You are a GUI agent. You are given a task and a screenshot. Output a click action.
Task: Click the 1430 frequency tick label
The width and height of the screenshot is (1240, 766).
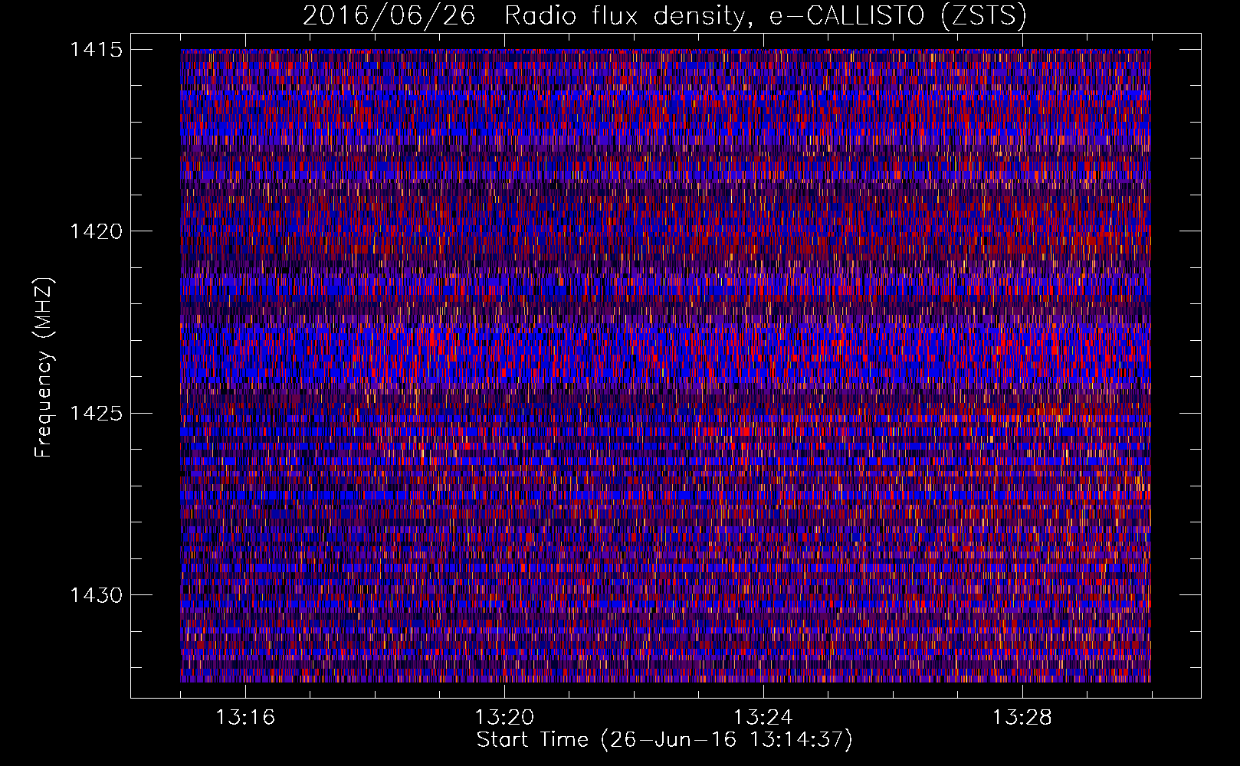coord(97,595)
